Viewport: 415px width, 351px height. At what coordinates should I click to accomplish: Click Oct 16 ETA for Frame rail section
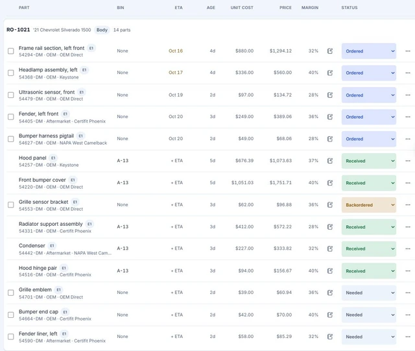pyautogui.click(x=176, y=51)
